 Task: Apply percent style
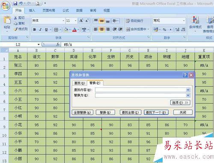164,29
